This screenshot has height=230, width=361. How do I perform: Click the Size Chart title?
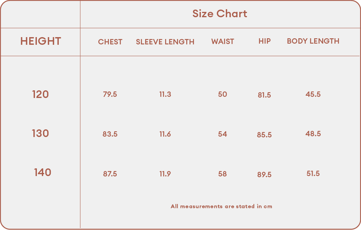tap(220, 14)
